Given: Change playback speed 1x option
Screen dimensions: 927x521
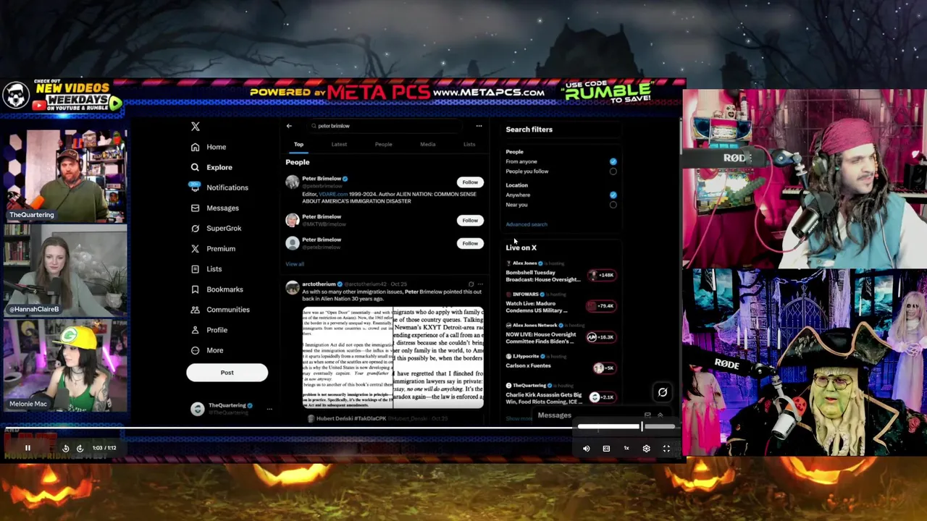Looking at the screenshot, I should pos(626,449).
